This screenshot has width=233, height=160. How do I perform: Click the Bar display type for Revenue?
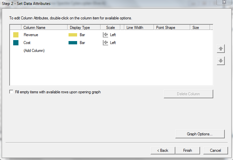click(82, 35)
